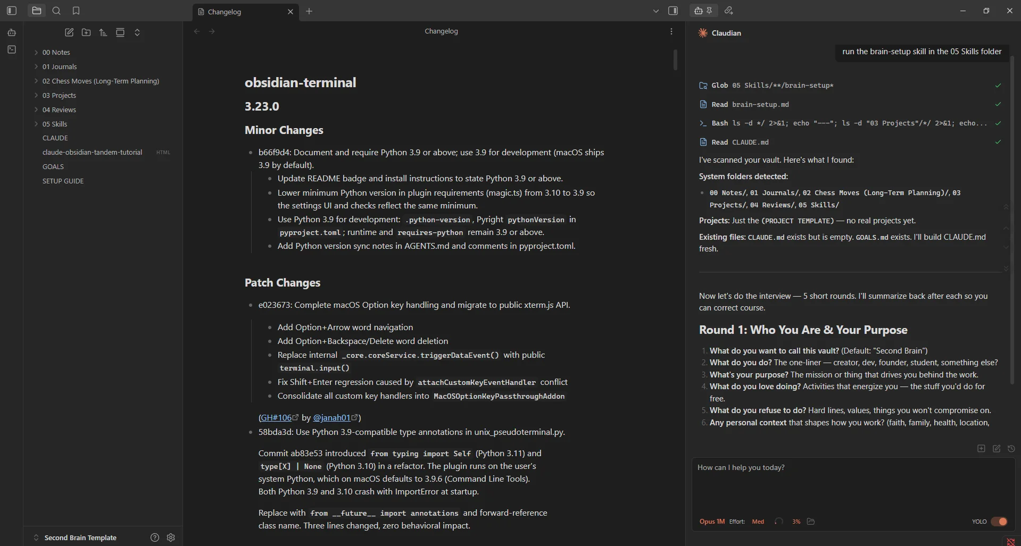Open a new tab with plus
The width and height of the screenshot is (1021, 546).
point(309,11)
